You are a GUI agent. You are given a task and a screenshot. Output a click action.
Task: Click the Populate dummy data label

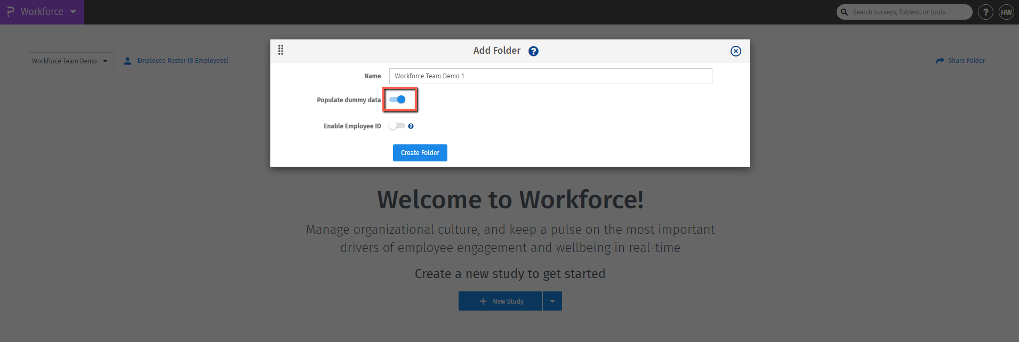click(349, 100)
